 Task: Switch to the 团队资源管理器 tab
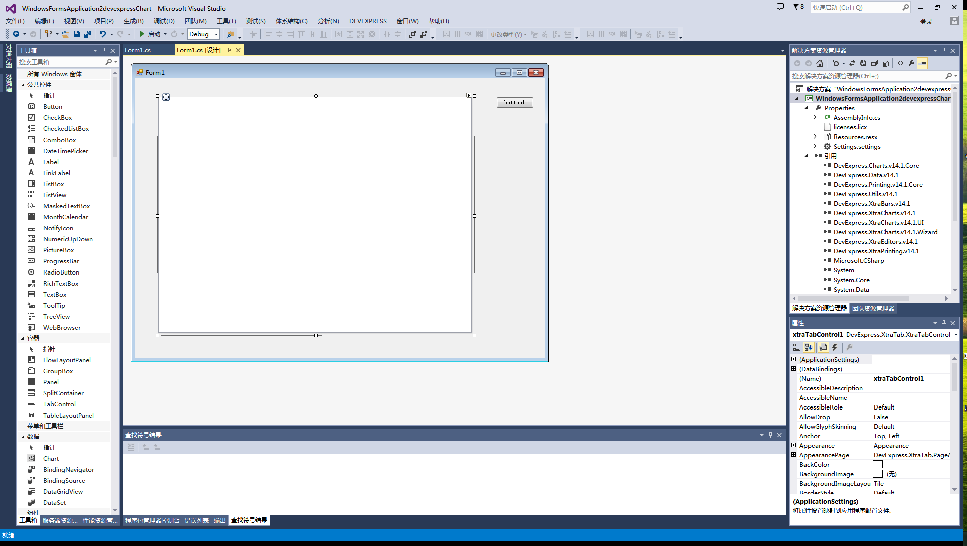click(873, 308)
